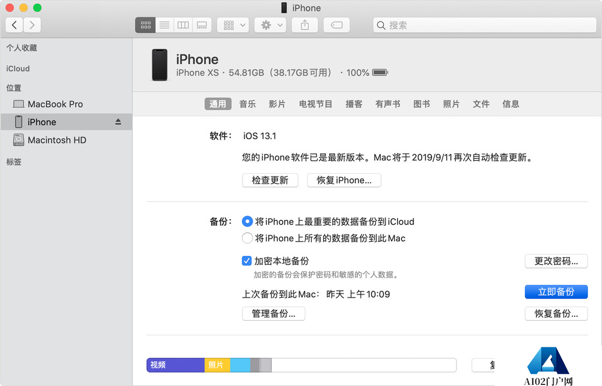
Task: Click the 标签 sidebar heading
Action: coord(14,162)
